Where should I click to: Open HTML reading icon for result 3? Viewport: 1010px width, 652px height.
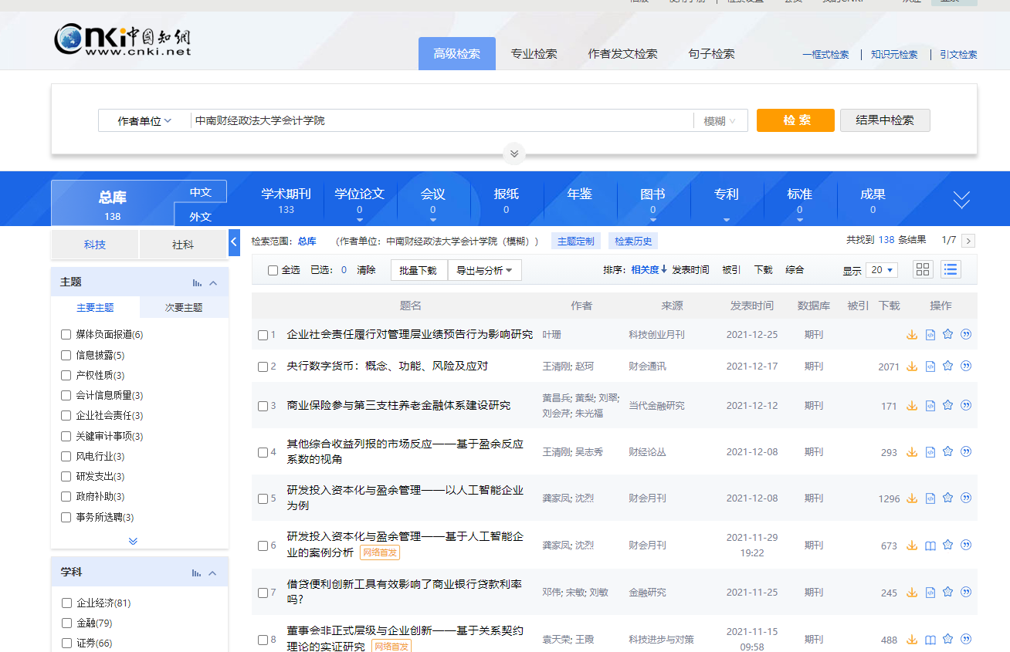tap(930, 406)
